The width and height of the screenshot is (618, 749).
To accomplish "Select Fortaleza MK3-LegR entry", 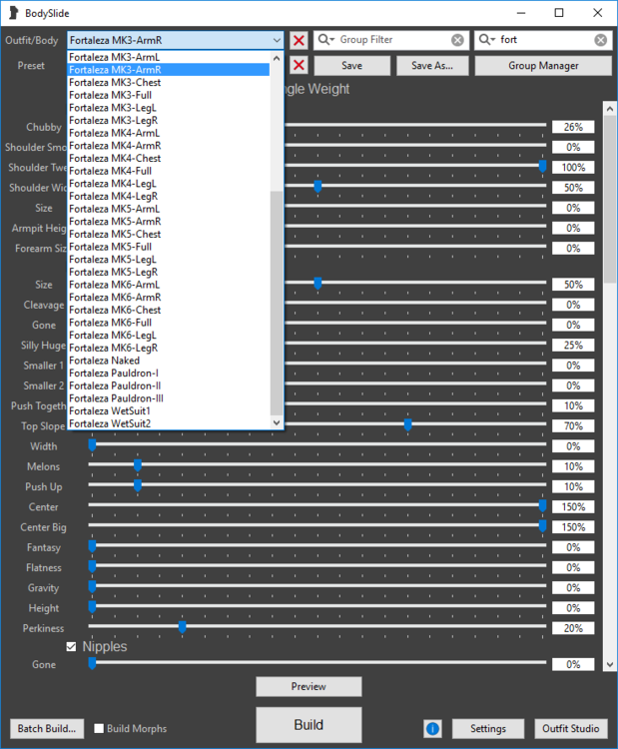I will tap(169, 121).
